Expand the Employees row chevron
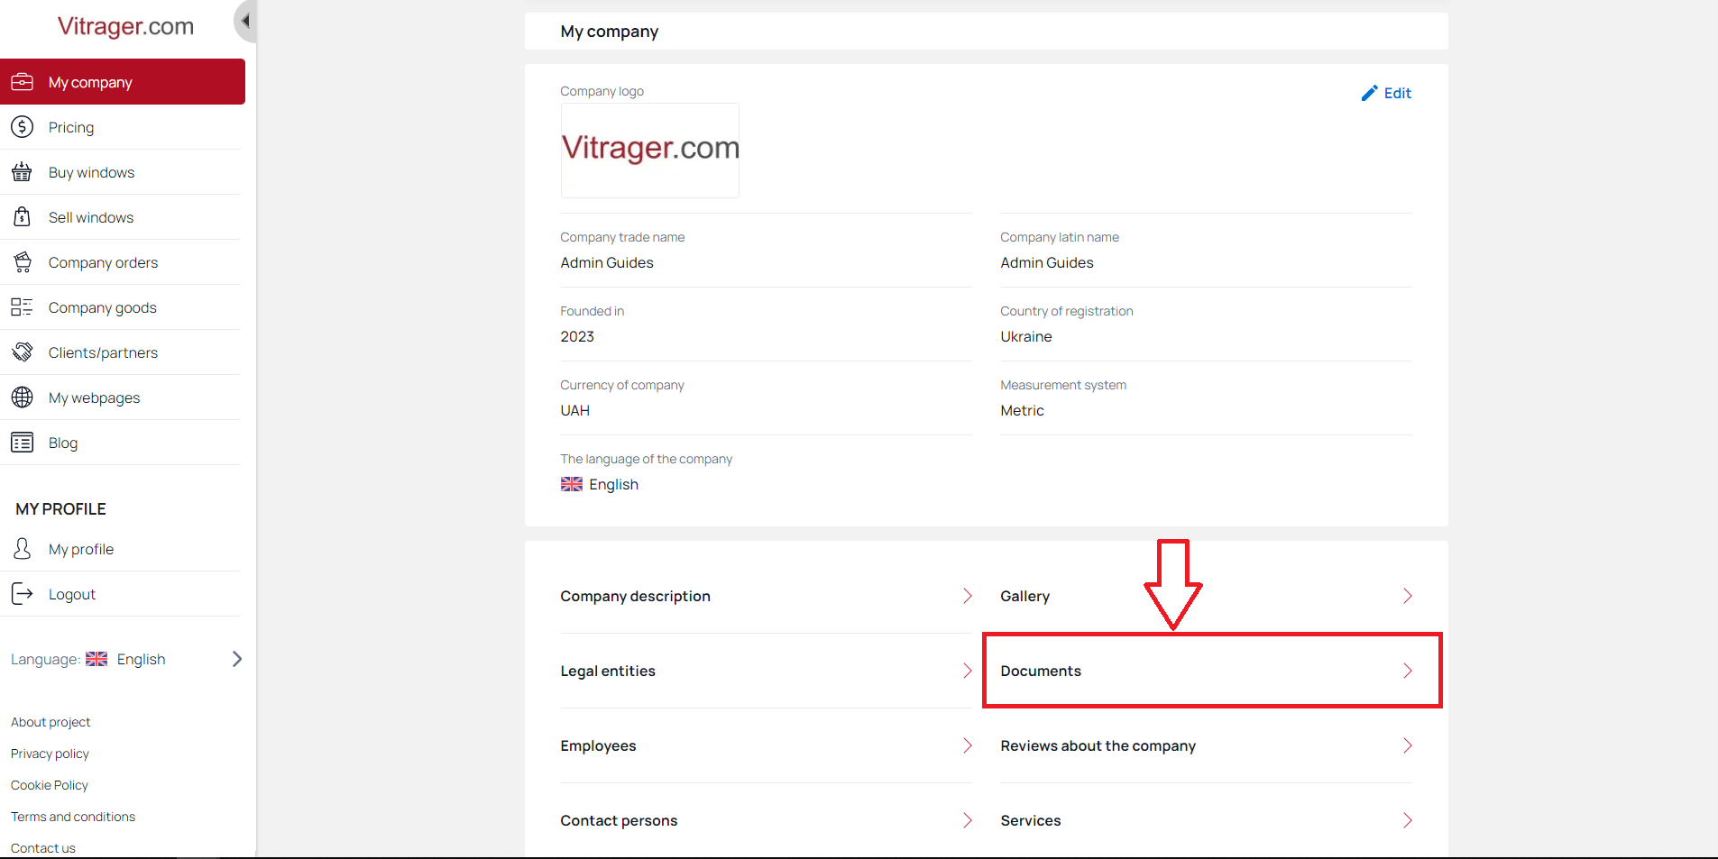This screenshot has width=1718, height=859. [x=968, y=745]
